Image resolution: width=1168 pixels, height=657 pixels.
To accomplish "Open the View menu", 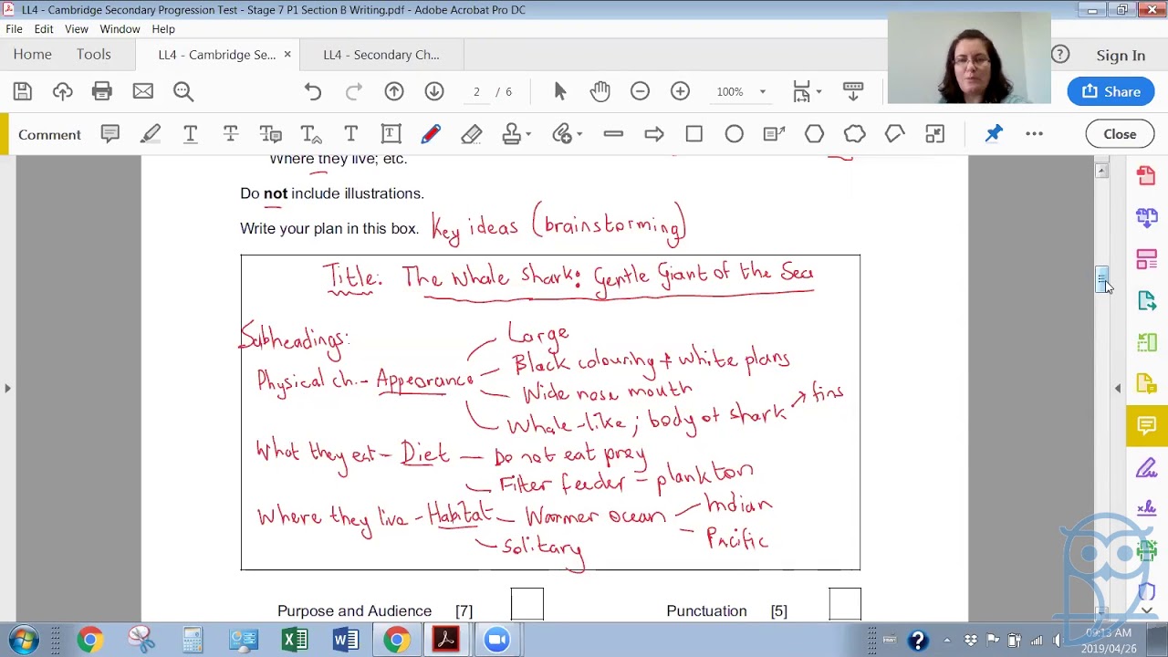I will click(x=77, y=29).
